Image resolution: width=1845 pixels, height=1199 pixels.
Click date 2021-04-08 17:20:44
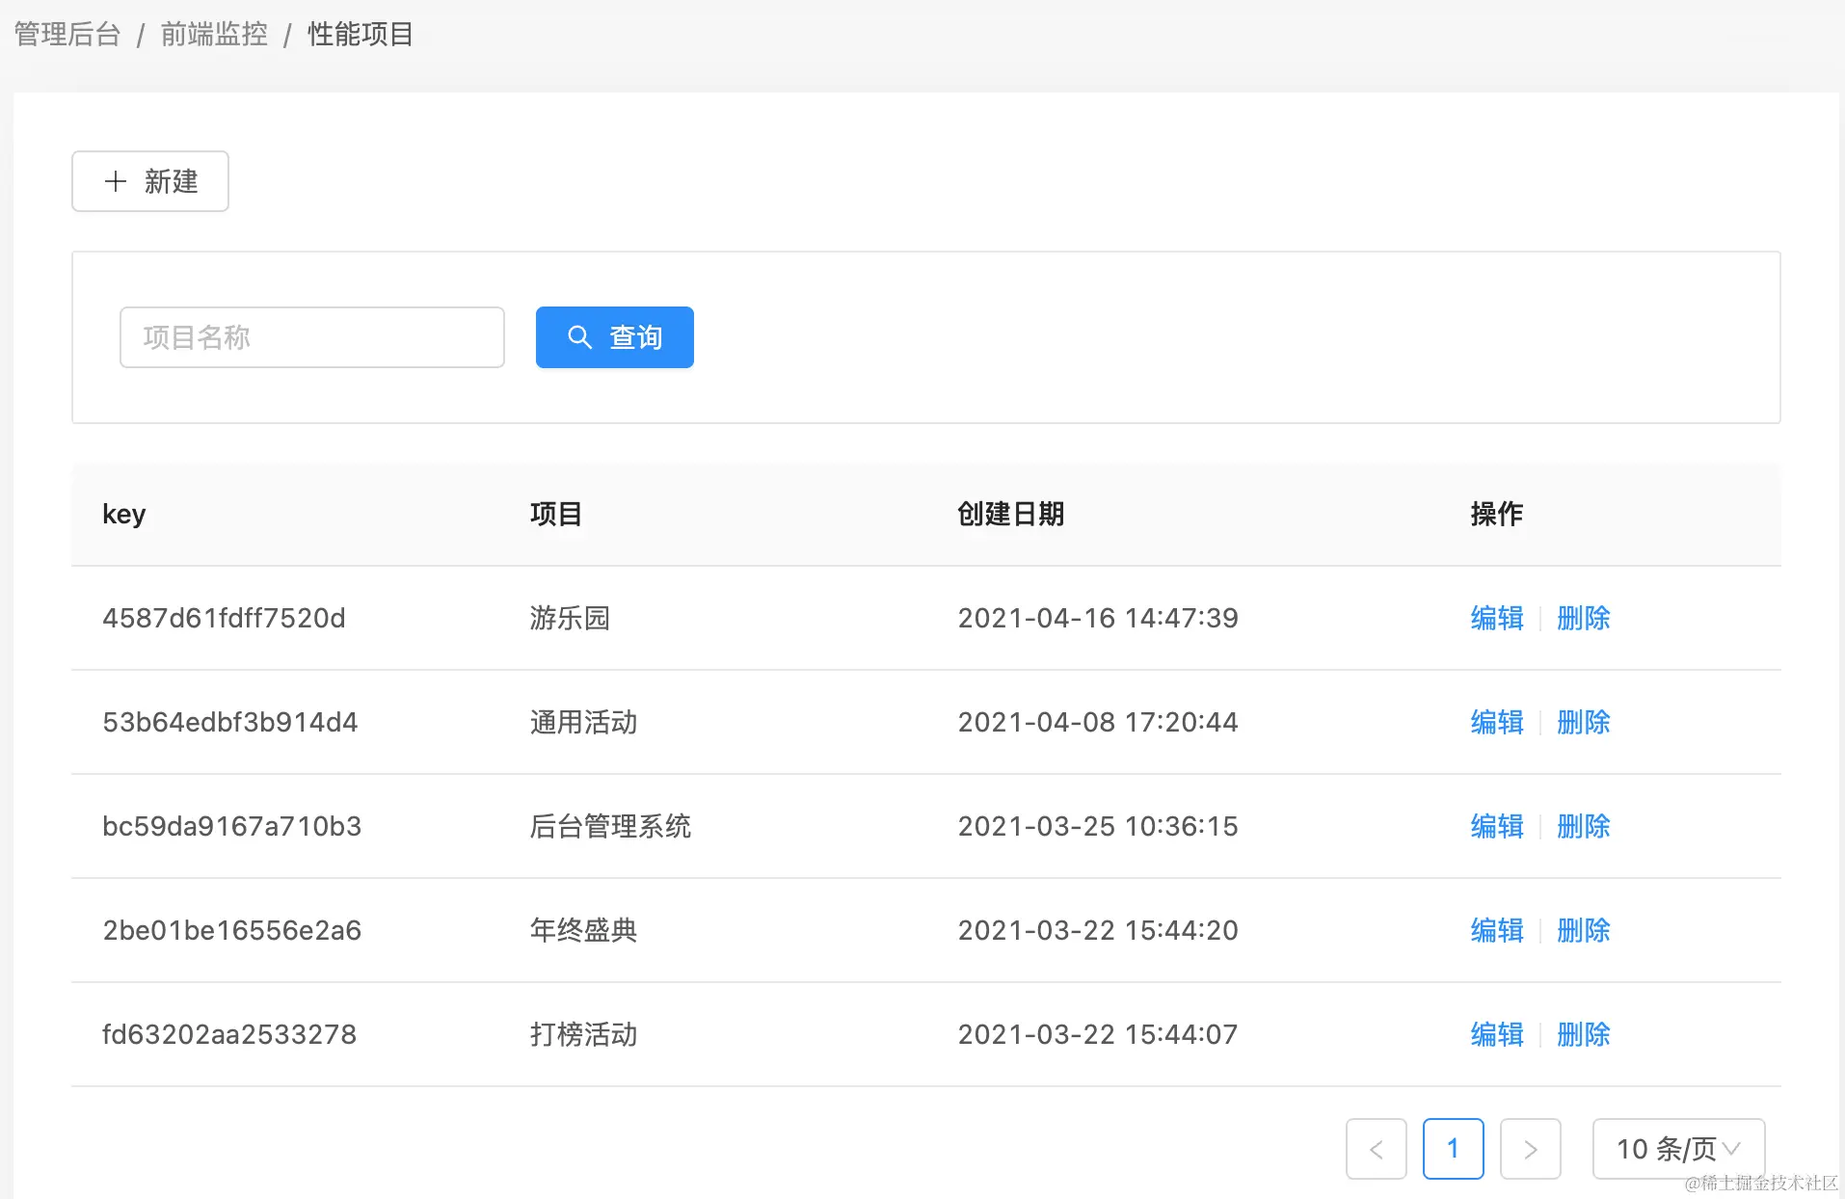(x=1098, y=722)
